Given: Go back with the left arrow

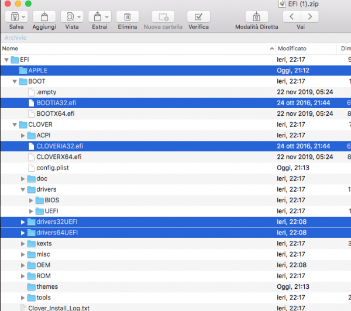Looking at the screenshot, I should click(292, 16).
